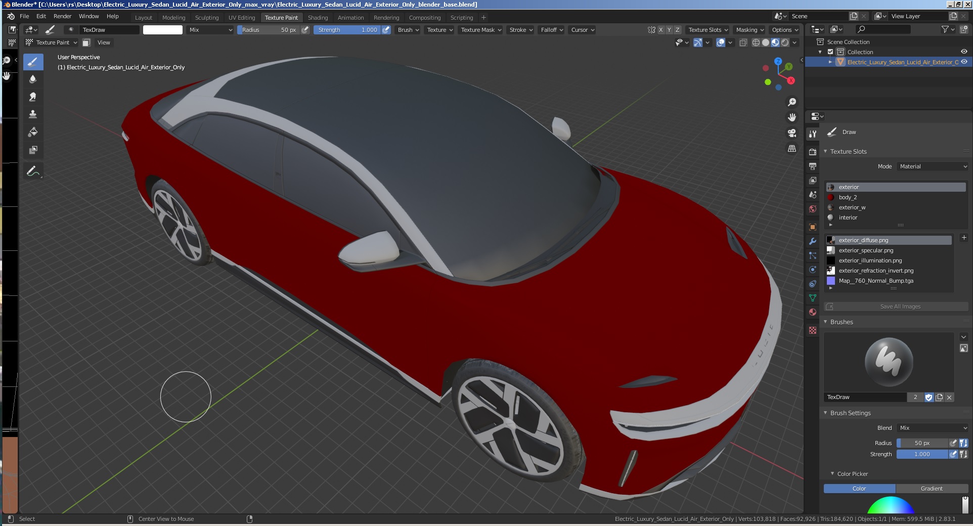Open the Window menu
973x526 pixels.
point(89,16)
